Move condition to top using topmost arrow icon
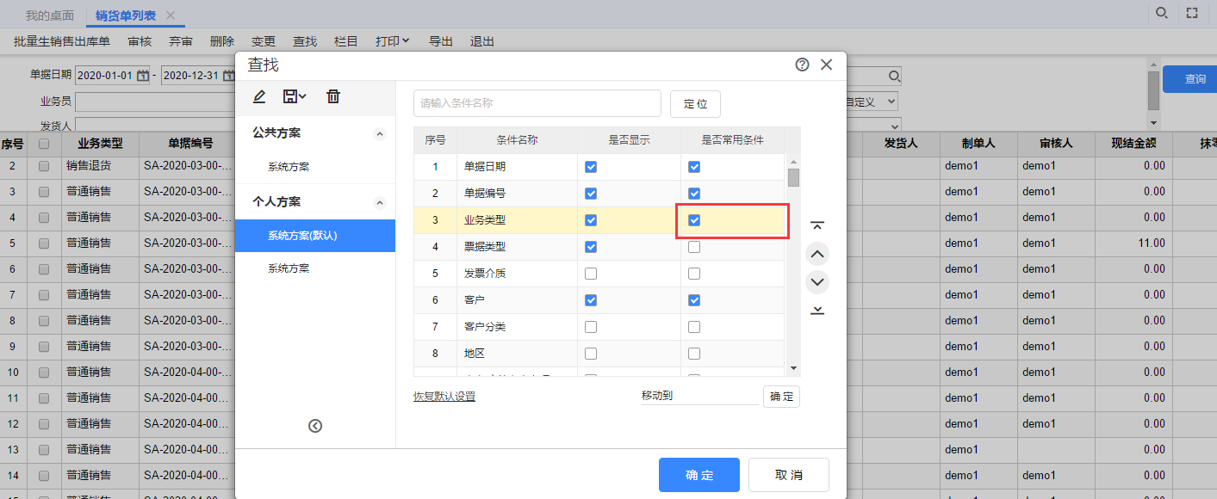 tap(817, 225)
